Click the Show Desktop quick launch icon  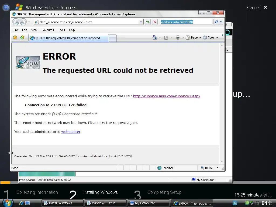(27, 203)
